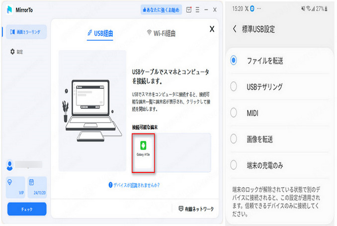
Task: Tap the muted sound icon in phone status bar
Action: pos(303,8)
